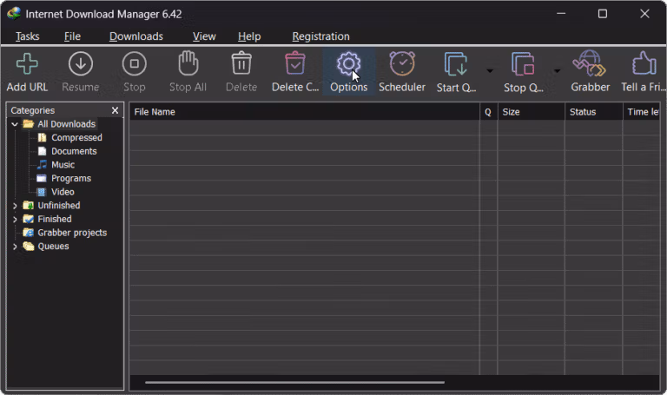
Task: Open the File menu
Action: [x=72, y=36]
